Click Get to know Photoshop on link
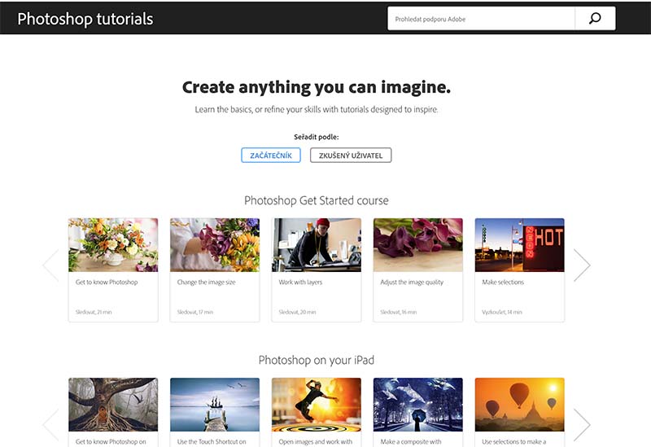This screenshot has width=651, height=447. (111, 441)
